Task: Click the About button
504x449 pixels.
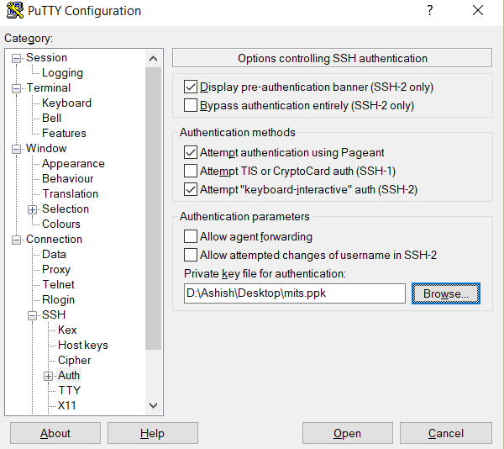Action: click(x=55, y=433)
